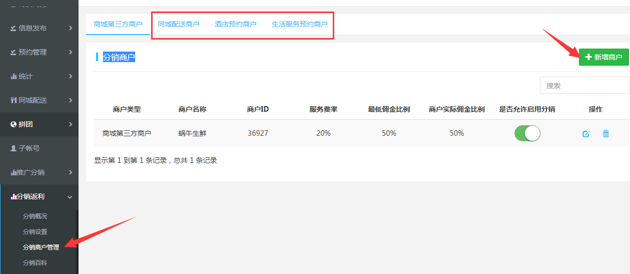Switch to the 同城配送商户 tab
Image resolution: width=630 pixels, height=274 pixels.
click(x=178, y=24)
